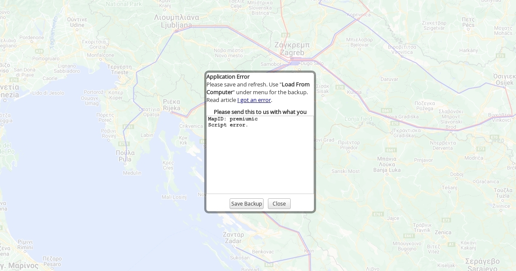
Task: Click the Osijek city label on map
Action: coord(504,80)
